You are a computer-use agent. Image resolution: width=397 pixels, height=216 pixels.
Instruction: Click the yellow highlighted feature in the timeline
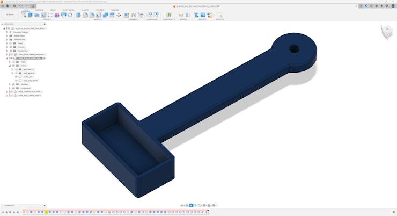coord(46,212)
